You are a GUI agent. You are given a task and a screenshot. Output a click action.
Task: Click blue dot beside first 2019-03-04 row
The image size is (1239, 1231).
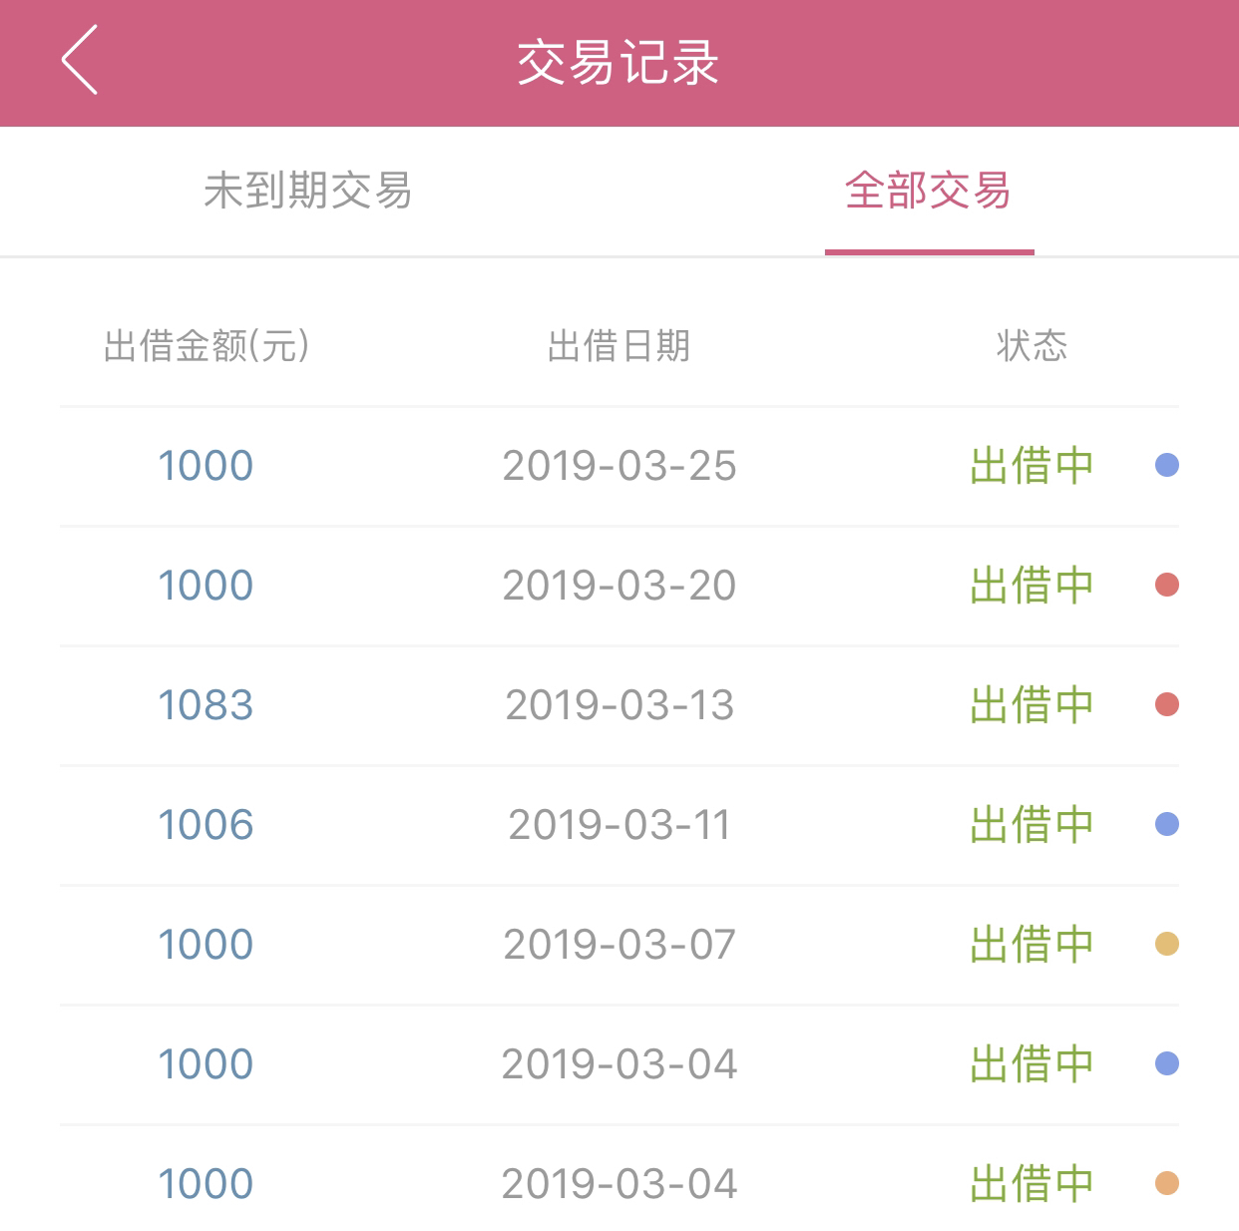coord(1167,1063)
